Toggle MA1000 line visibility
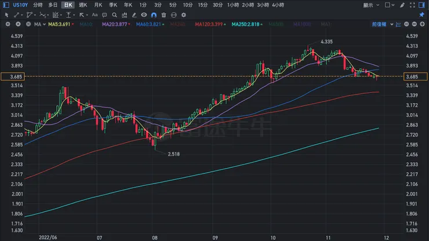The image size is (429, 241). (302, 24)
